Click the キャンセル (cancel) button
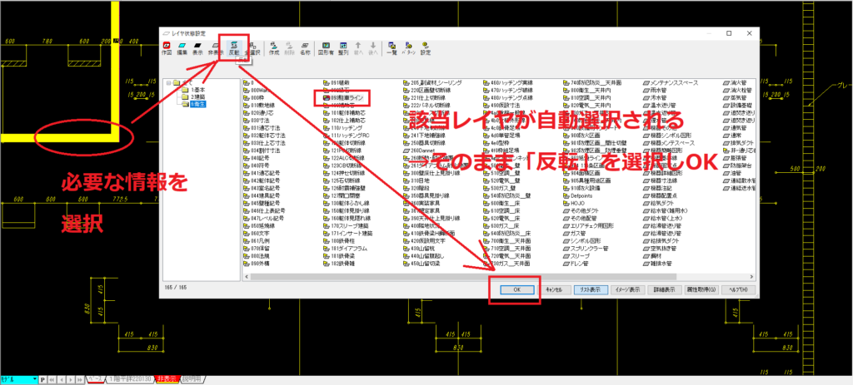 tap(552, 289)
